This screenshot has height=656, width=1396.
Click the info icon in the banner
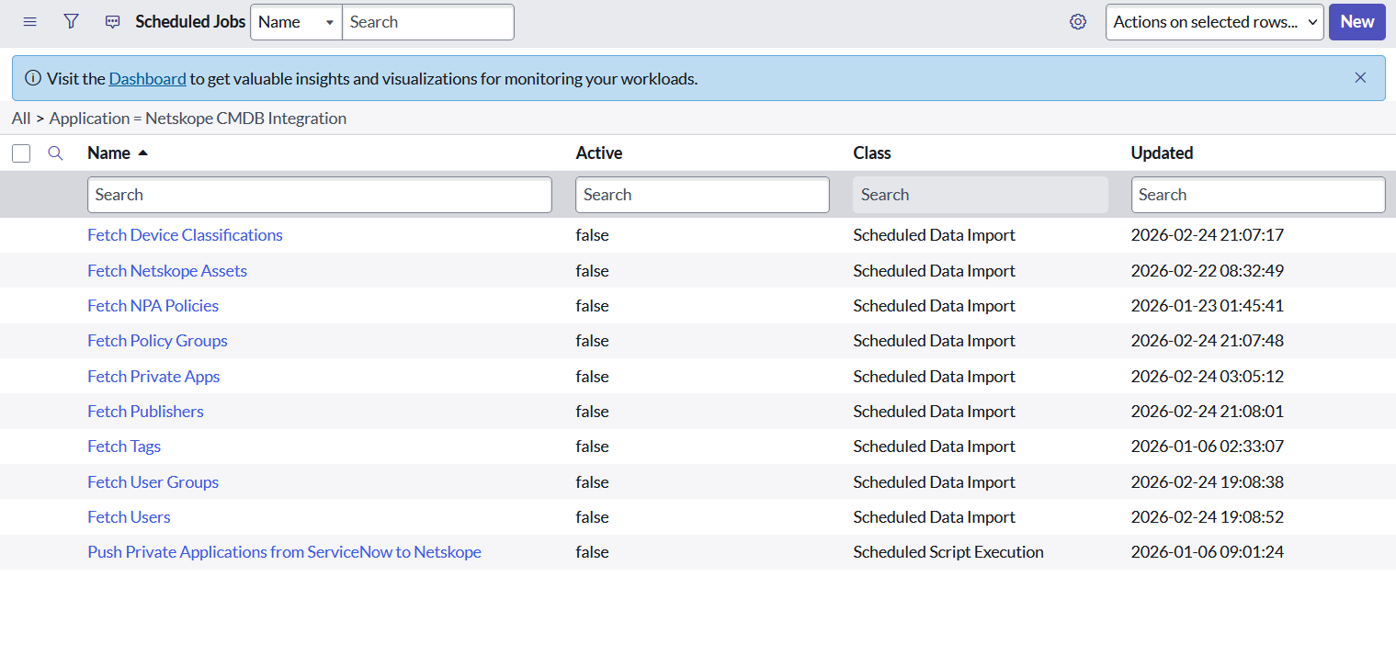click(x=33, y=78)
